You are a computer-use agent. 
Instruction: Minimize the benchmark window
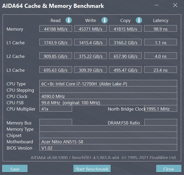(156, 5)
